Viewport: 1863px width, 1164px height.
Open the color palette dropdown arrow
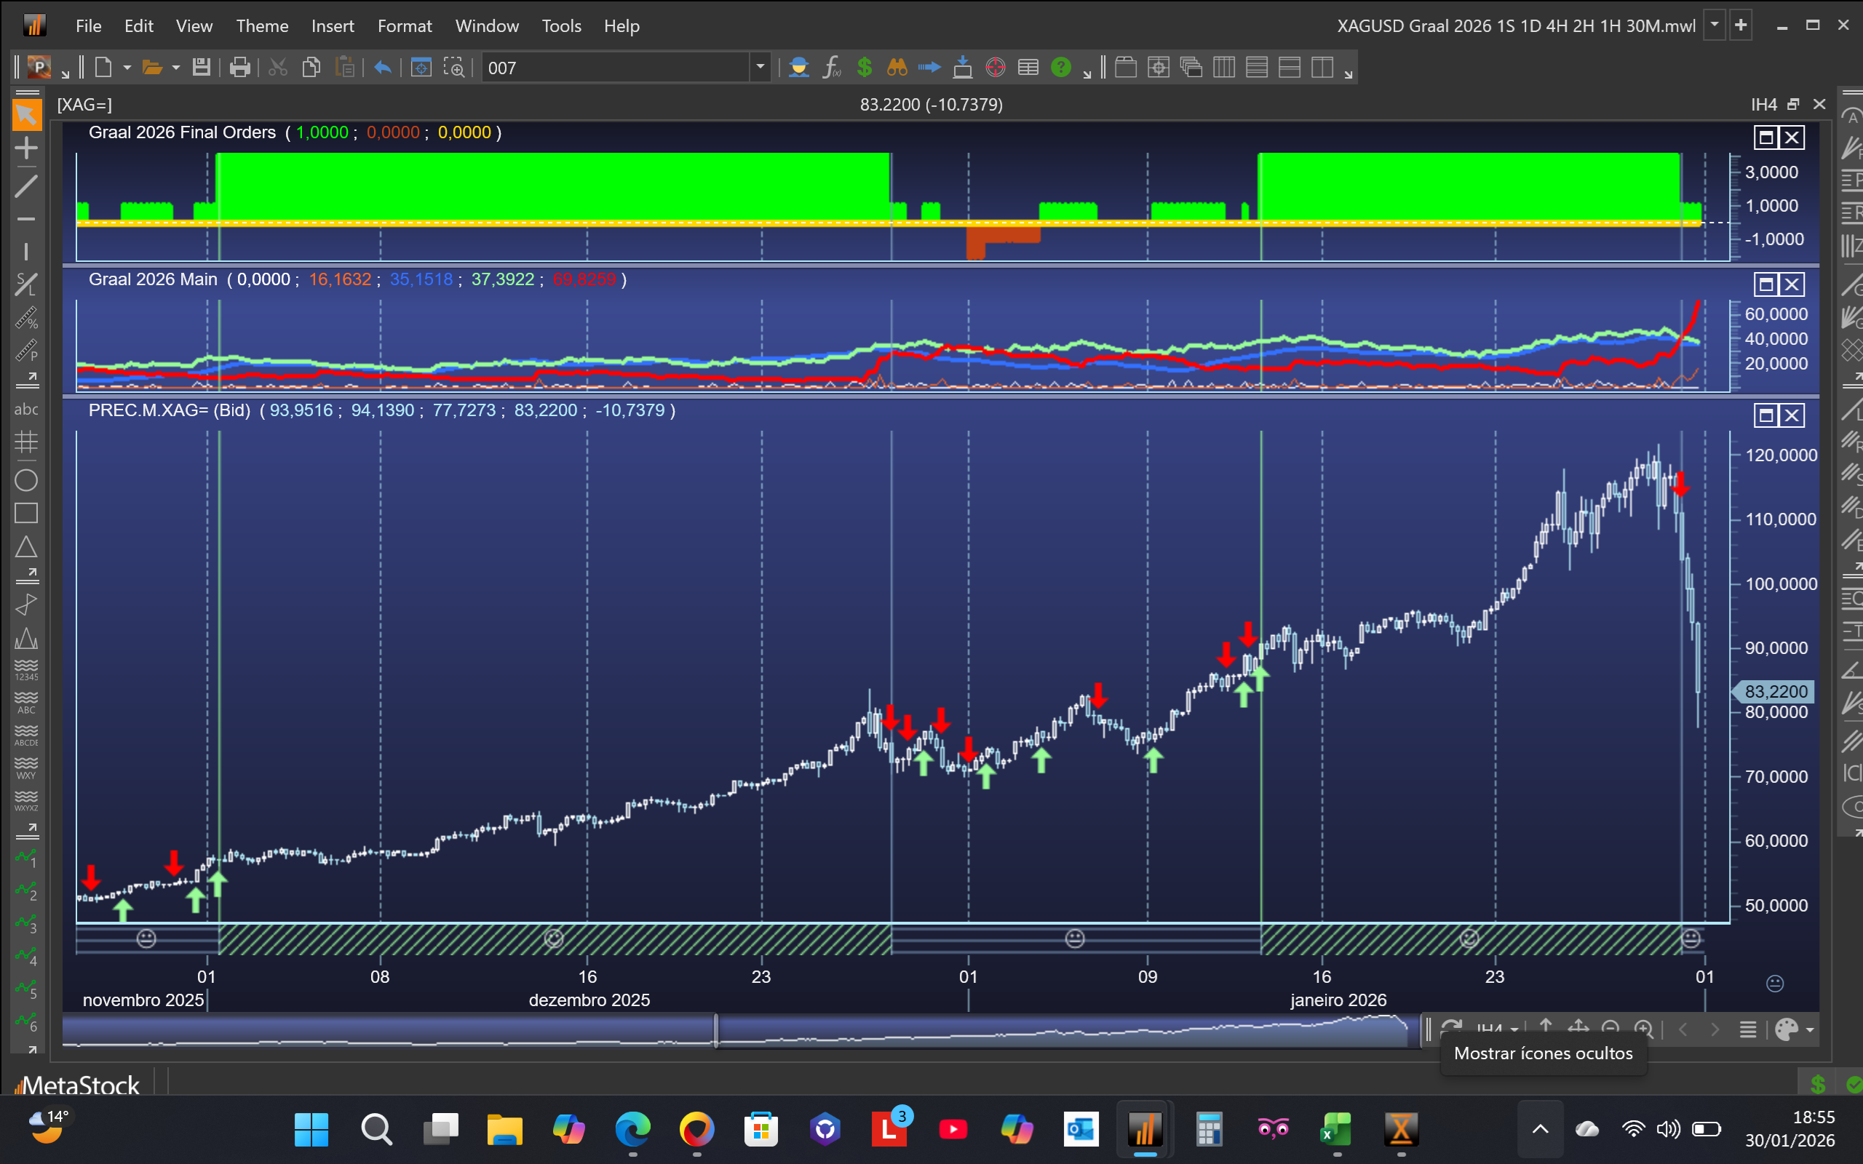point(1810,1030)
